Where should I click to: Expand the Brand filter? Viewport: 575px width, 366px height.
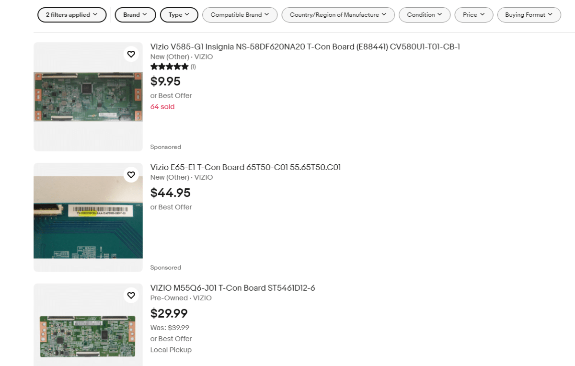click(x=135, y=15)
